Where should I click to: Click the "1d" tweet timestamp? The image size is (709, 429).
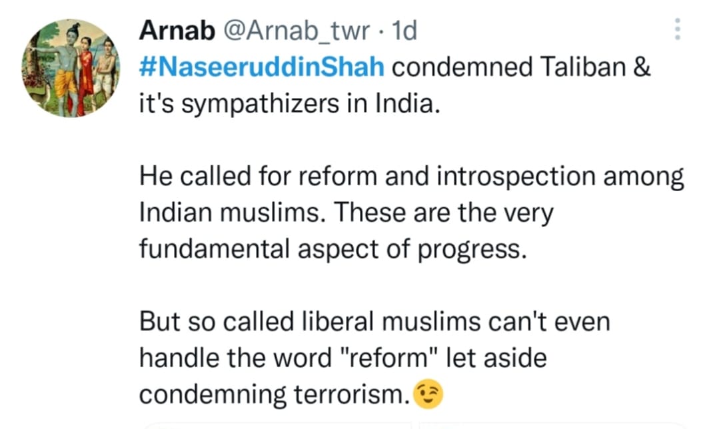point(405,31)
